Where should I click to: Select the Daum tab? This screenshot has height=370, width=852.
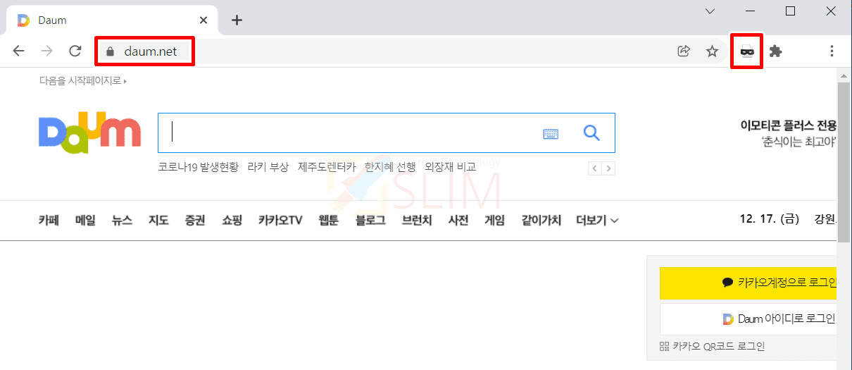pos(113,20)
